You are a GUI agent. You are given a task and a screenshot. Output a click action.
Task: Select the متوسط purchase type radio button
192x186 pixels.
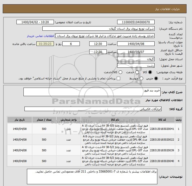141,78
